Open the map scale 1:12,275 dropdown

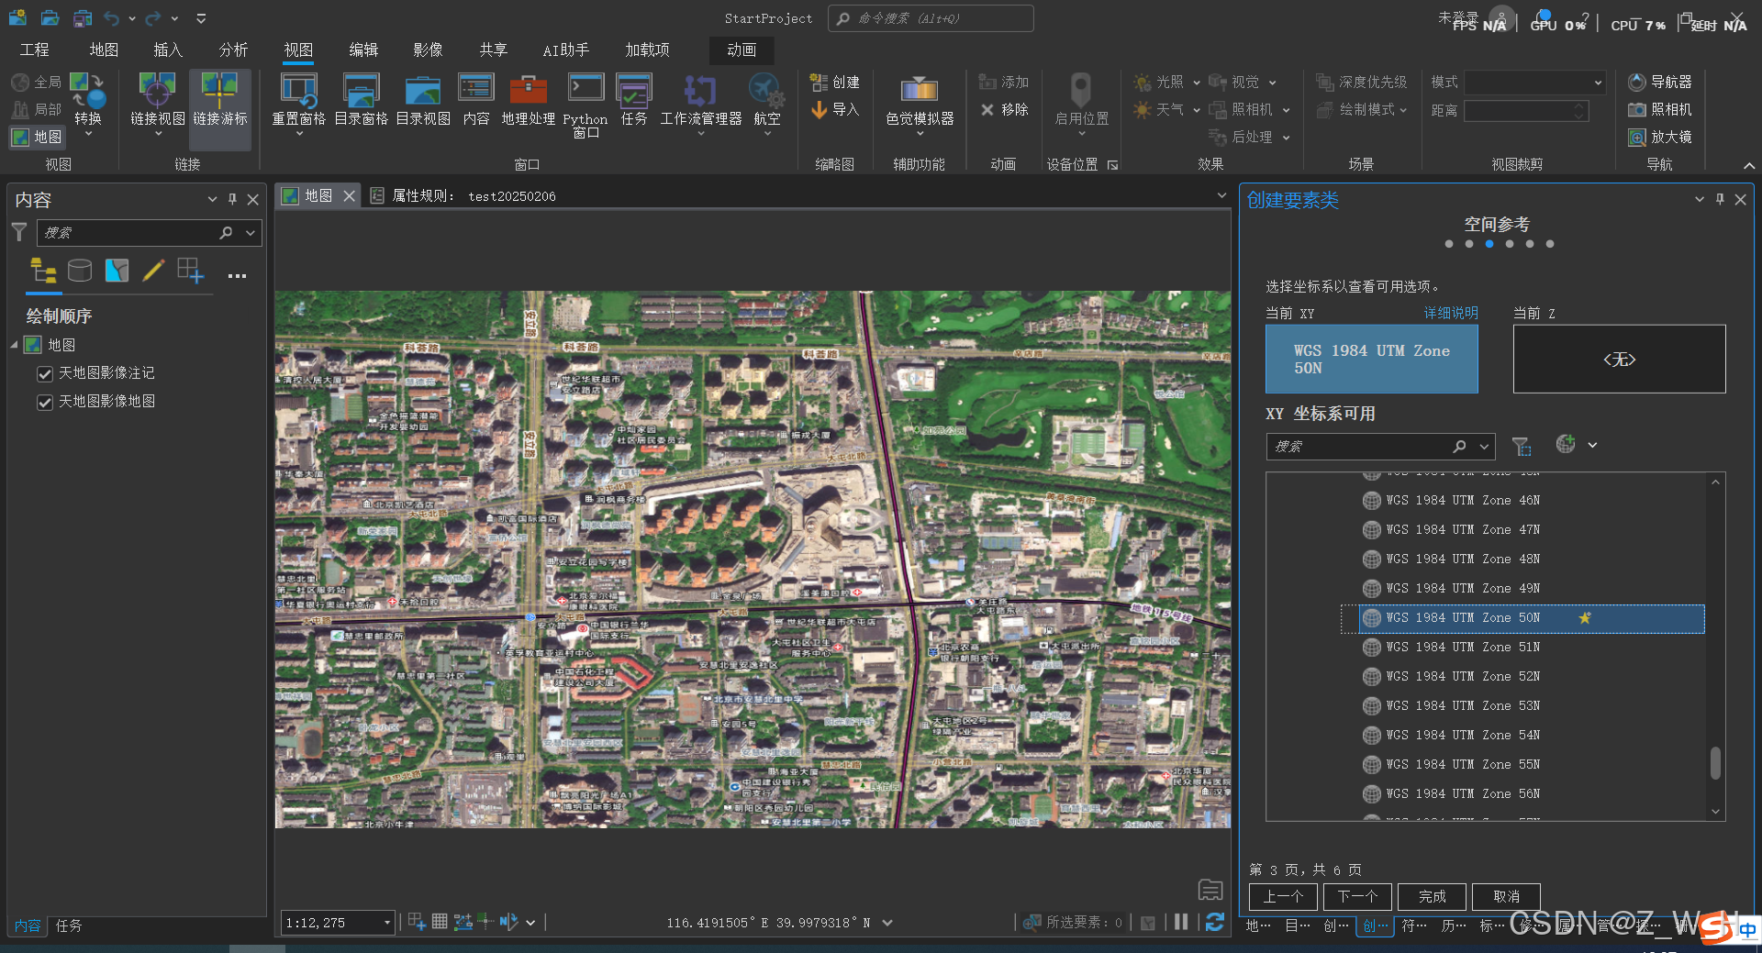tap(386, 923)
